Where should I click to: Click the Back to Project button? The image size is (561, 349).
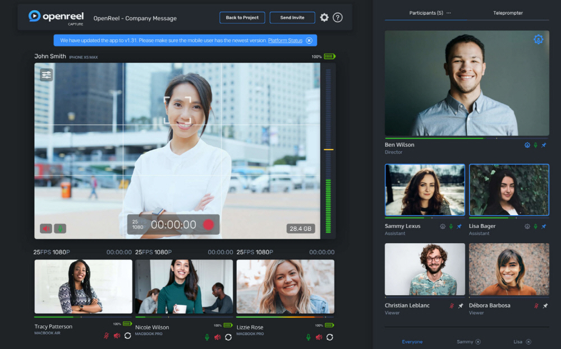242,17
